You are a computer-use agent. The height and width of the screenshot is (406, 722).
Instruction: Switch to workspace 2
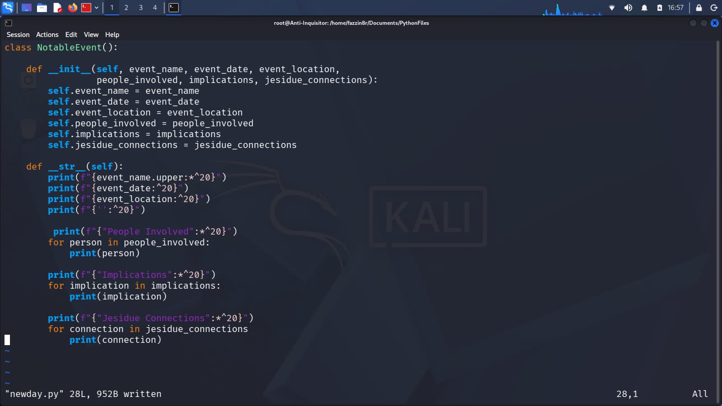(126, 8)
